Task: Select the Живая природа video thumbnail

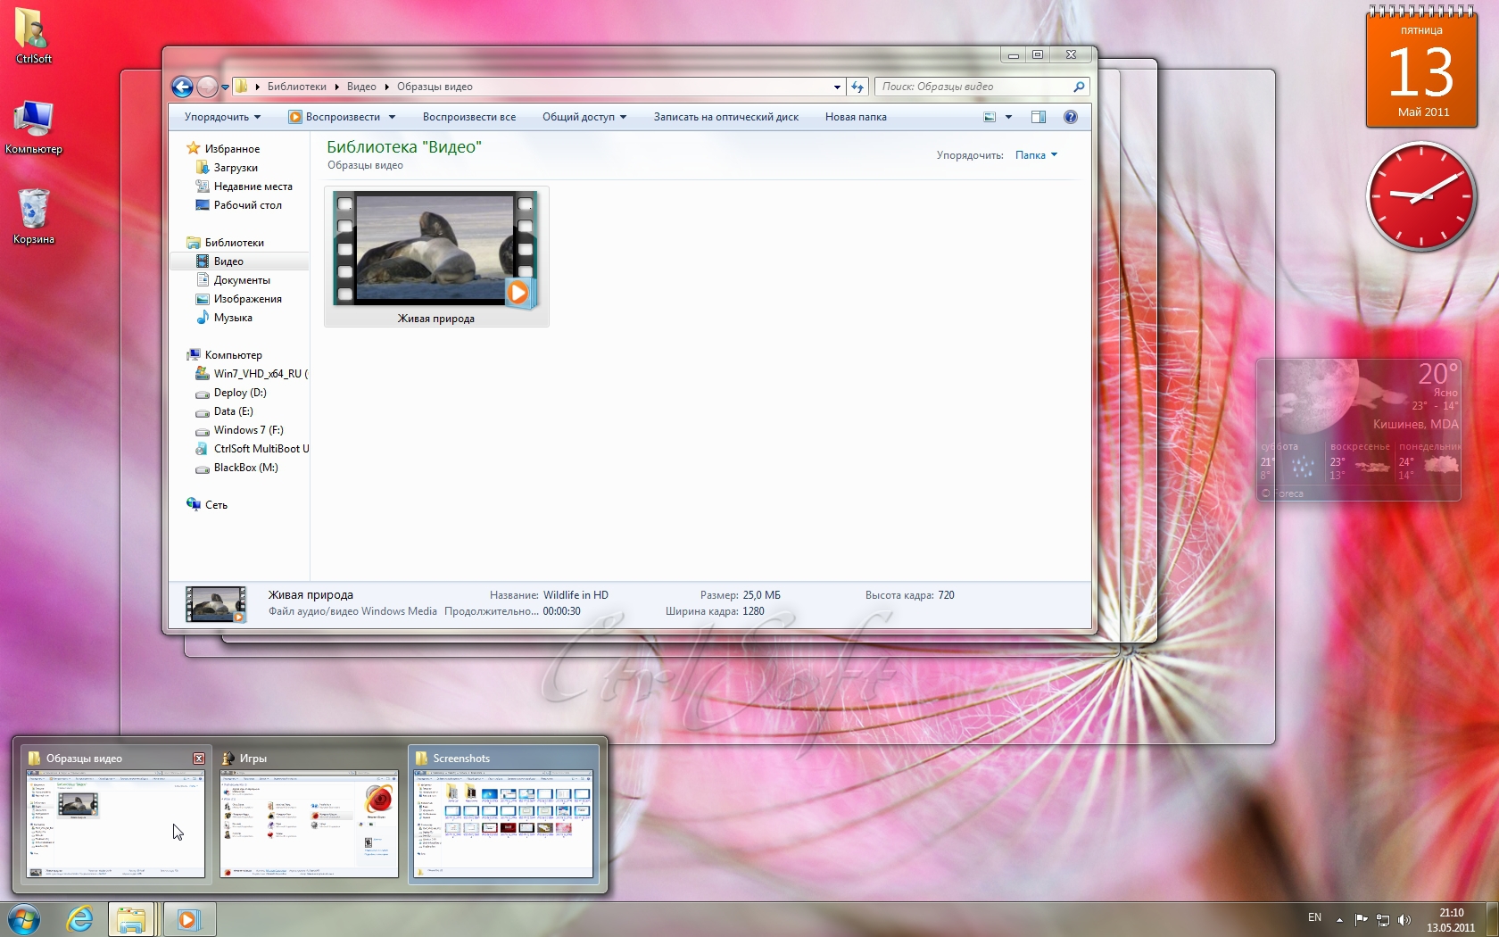Action: pos(435,257)
